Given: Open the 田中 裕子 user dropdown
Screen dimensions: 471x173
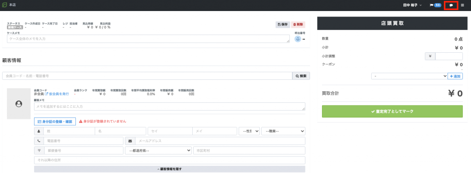Looking at the screenshot, I should 412,6.
